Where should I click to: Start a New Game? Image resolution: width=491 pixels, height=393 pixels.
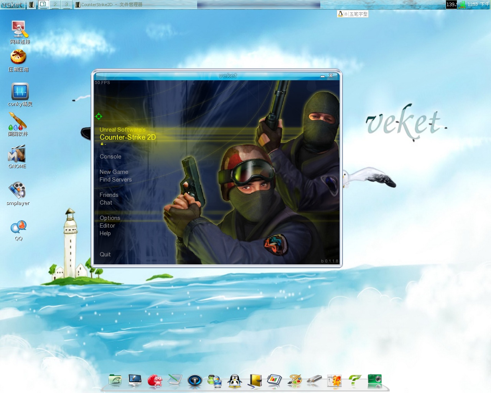click(114, 172)
